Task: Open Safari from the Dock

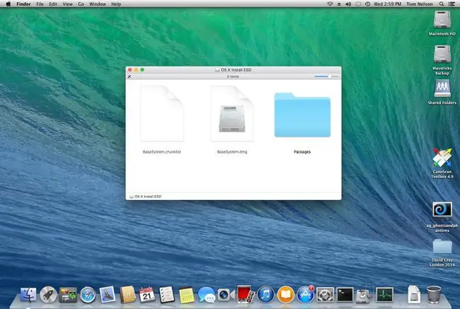Action: click(88, 294)
